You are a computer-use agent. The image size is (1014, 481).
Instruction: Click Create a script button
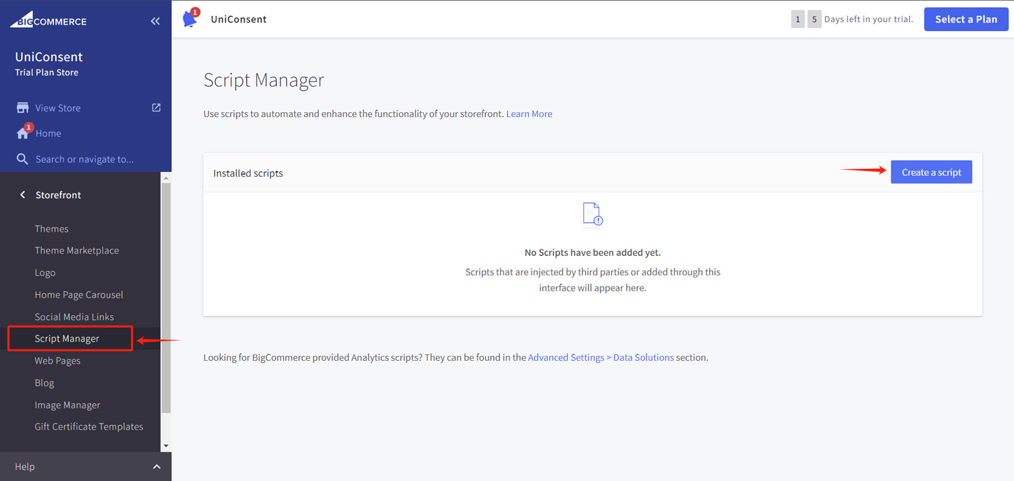pos(931,172)
